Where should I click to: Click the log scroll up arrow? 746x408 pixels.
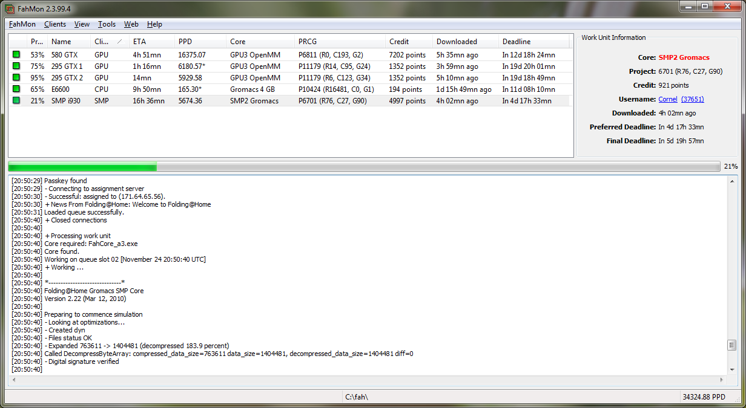(x=732, y=181)
